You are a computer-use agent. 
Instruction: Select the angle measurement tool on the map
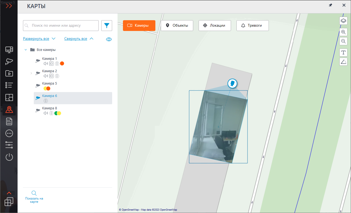click(x=343, y=62)
